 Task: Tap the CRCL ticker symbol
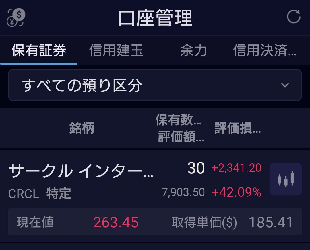pos(24,194)
